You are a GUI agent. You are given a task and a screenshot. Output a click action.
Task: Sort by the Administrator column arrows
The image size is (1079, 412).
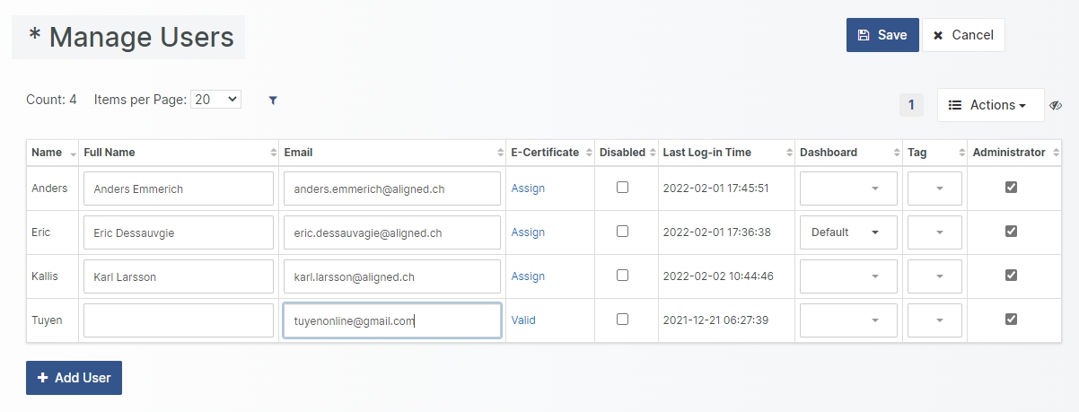(x=1057, y=153)
